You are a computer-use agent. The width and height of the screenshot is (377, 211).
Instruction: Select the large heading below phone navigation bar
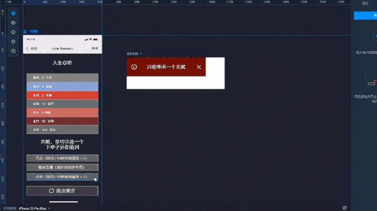pyautogui.click(x=62, y=63)
